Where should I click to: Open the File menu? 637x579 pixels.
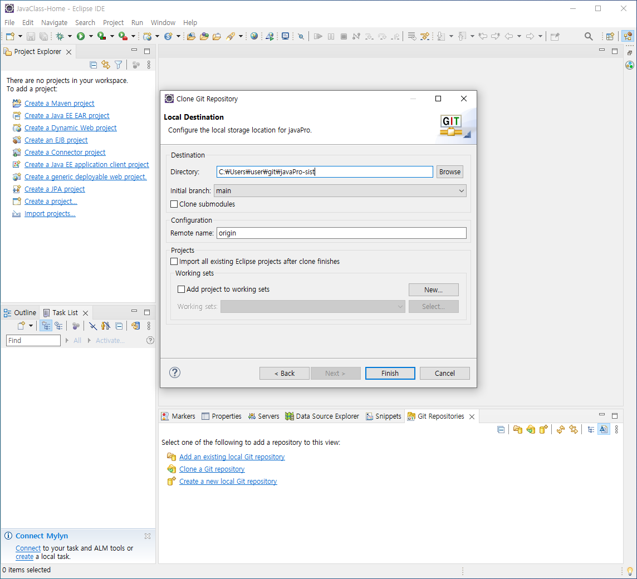9,23
